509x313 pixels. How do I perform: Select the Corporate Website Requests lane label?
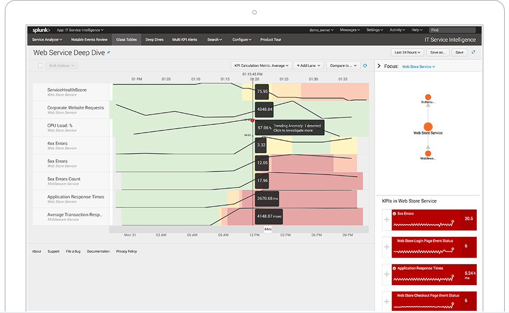76,108
